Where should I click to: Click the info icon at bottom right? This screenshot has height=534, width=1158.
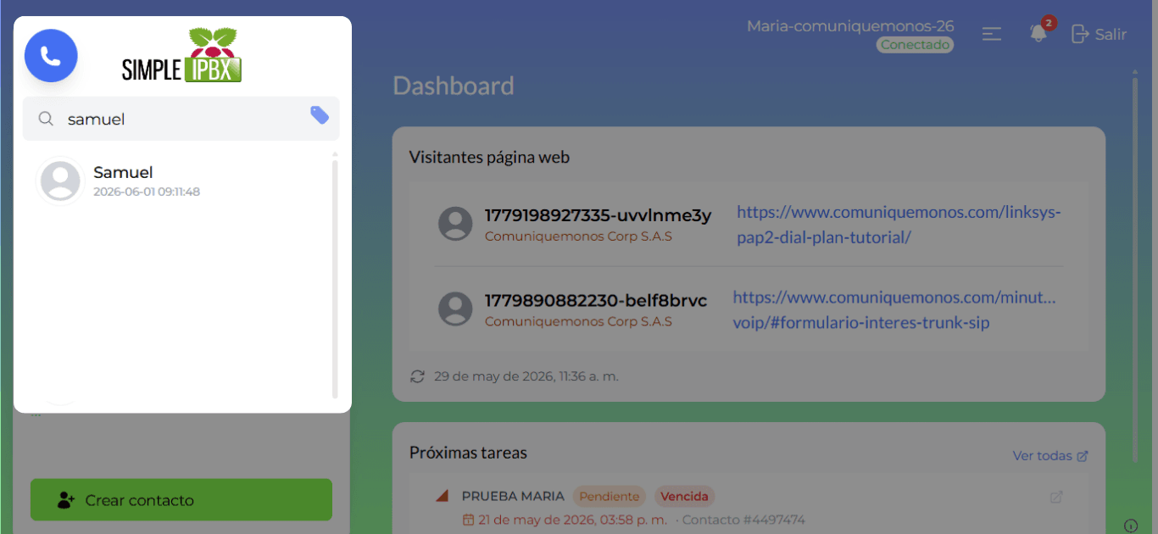point(1131,525)
